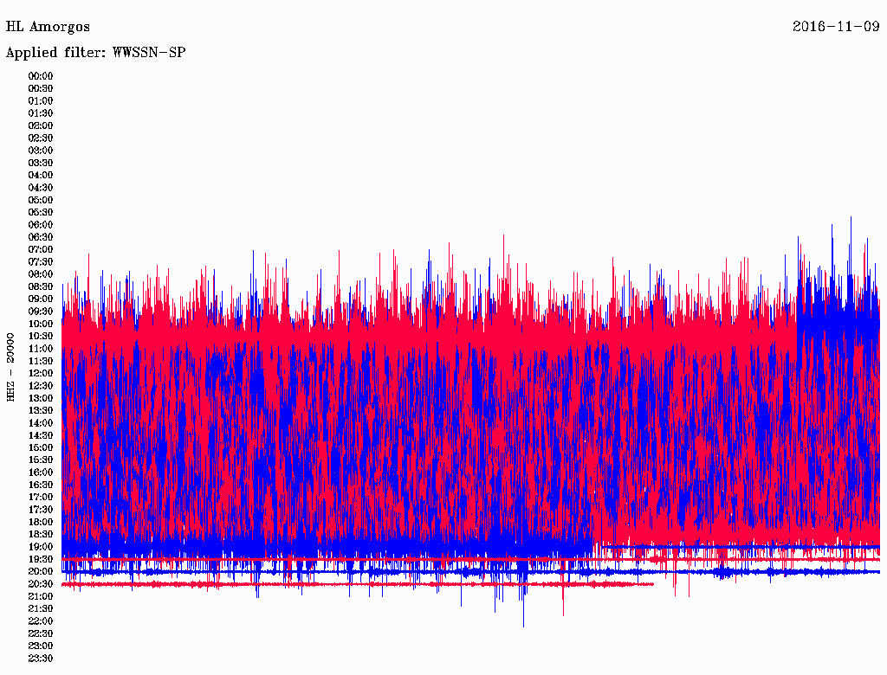Click the 00:00 time label

[x=41, y=76]
